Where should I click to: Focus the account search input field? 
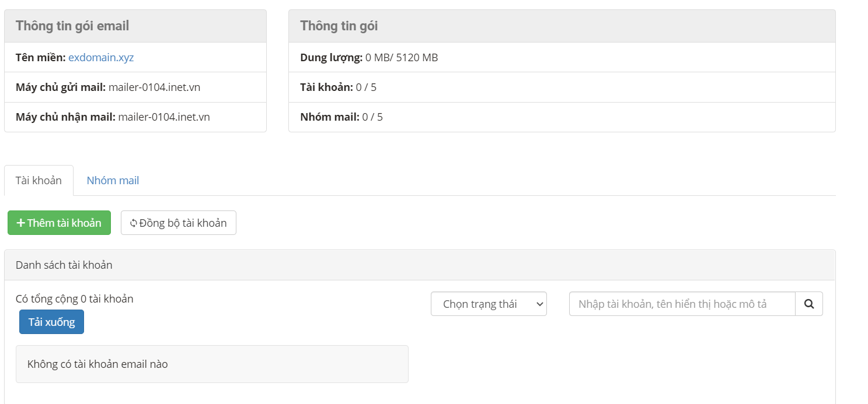point(682,304)
